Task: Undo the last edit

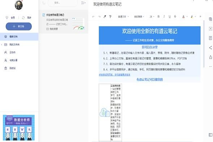Action: (93, 17)
